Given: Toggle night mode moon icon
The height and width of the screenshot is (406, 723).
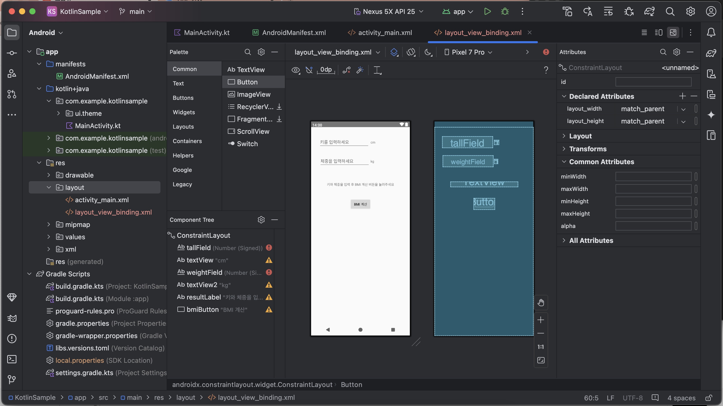Looking at the screenshot, I should coord(428,52).
